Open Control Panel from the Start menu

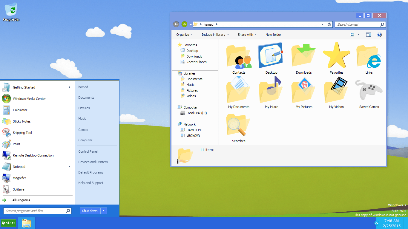(x=88, y=151)
